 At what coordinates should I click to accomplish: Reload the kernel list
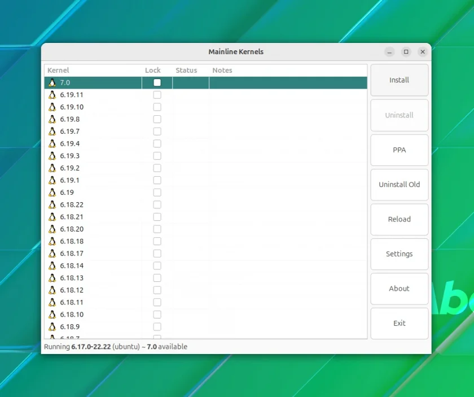click(400, 219)
